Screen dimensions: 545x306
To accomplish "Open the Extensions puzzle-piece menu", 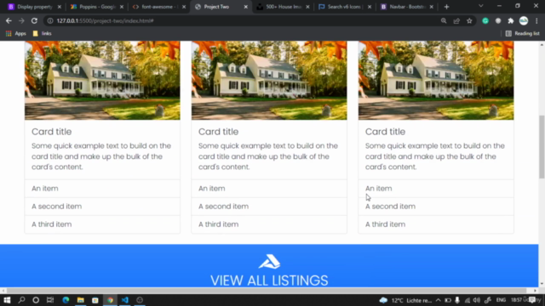I will click(511, 20).
